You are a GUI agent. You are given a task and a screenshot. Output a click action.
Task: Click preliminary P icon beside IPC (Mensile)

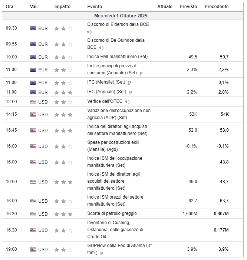tap(129, 82)
